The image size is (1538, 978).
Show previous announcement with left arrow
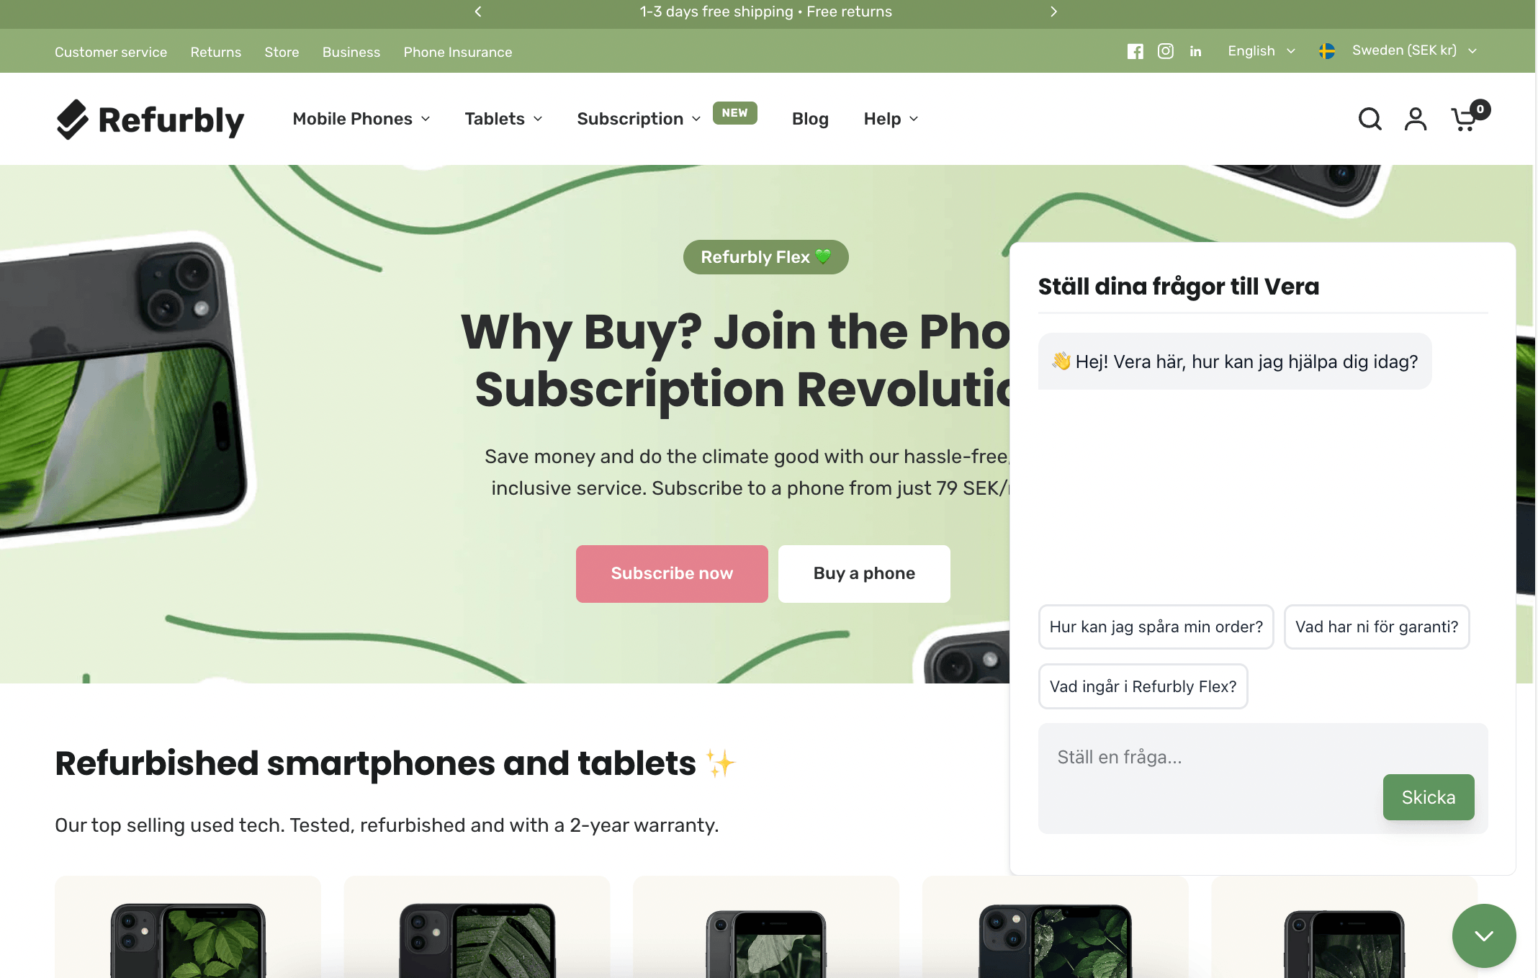point(478,12)
